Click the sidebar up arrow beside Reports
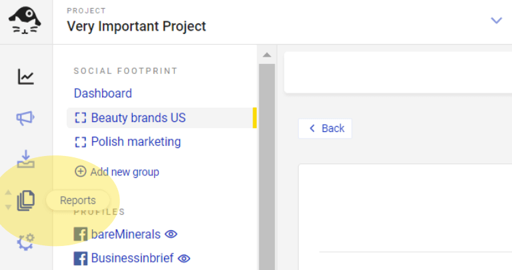Screen dimensions: 512x270 (x=8, y=192)
